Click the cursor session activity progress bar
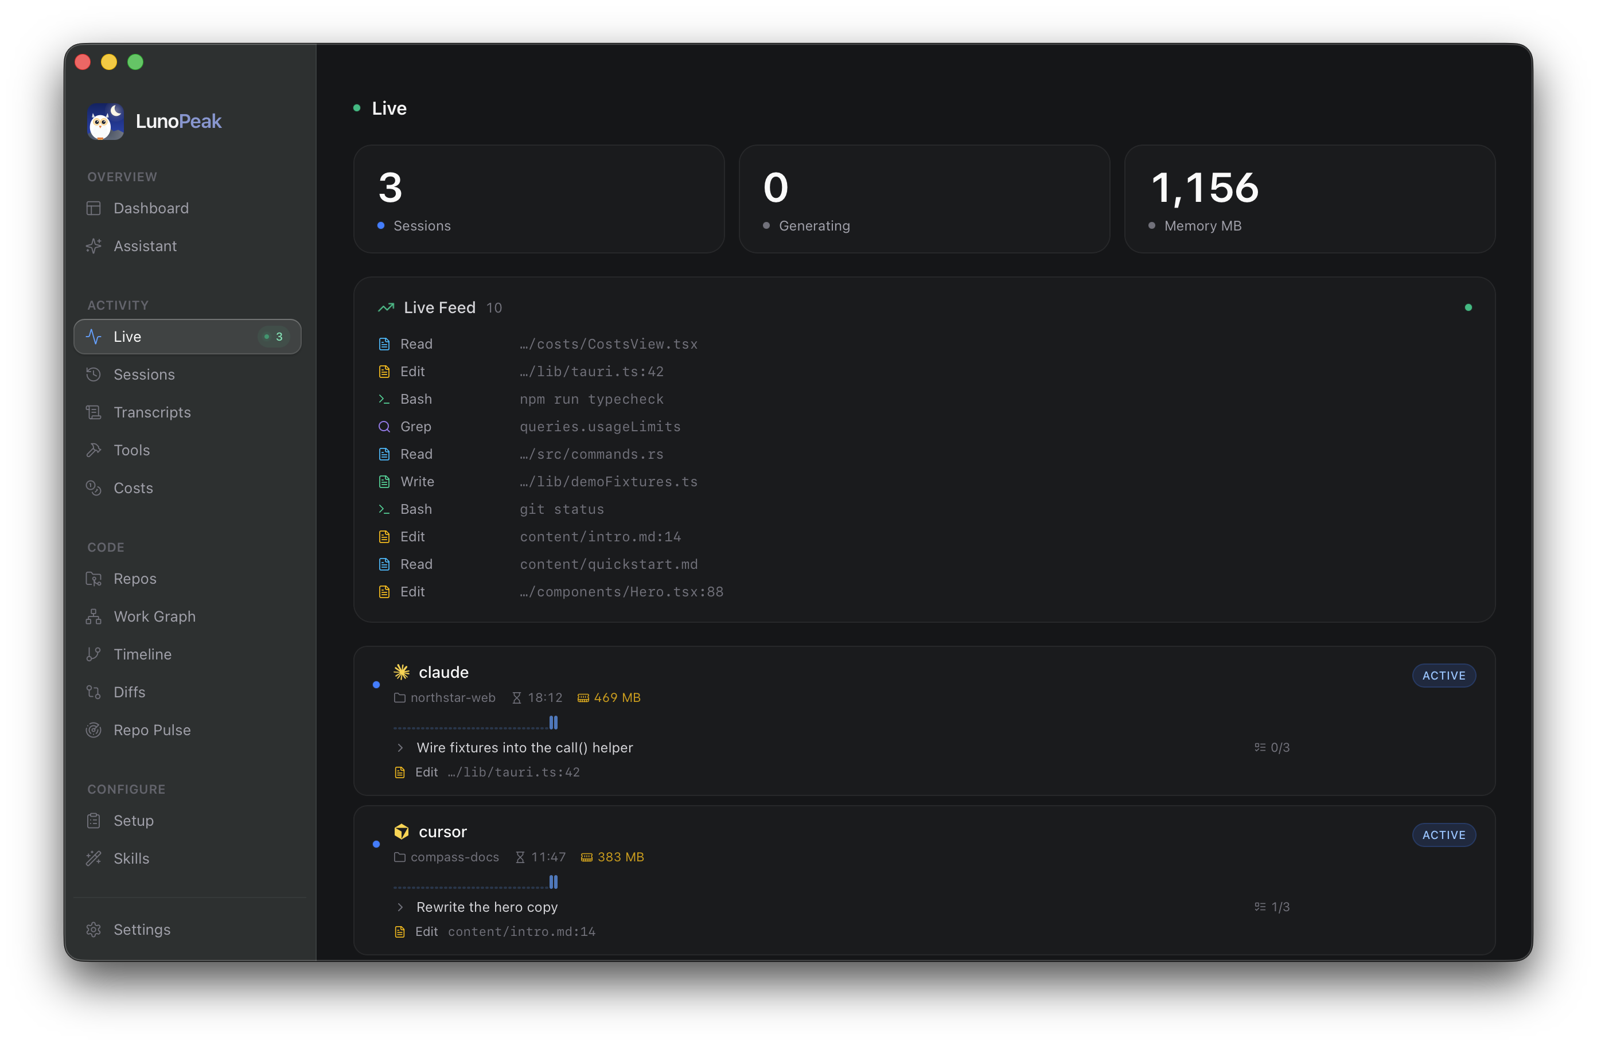The height and width of the screenshot is (1046, 1597). (x=476, y=883)
